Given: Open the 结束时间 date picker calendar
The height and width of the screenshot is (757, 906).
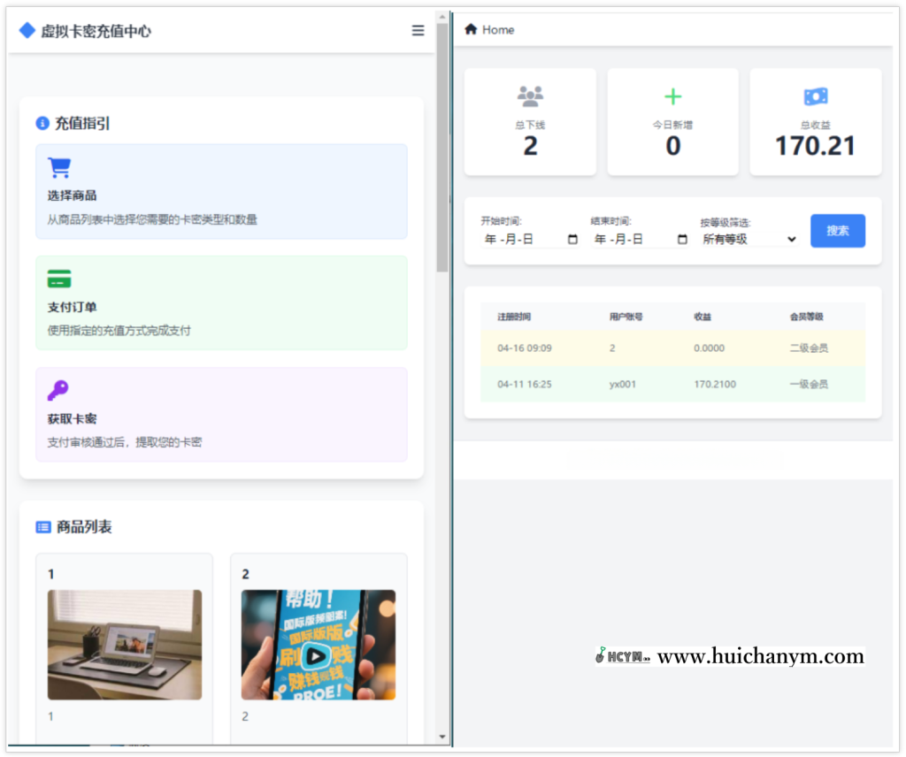Looking at the screenshot, I should click(682, 239).
